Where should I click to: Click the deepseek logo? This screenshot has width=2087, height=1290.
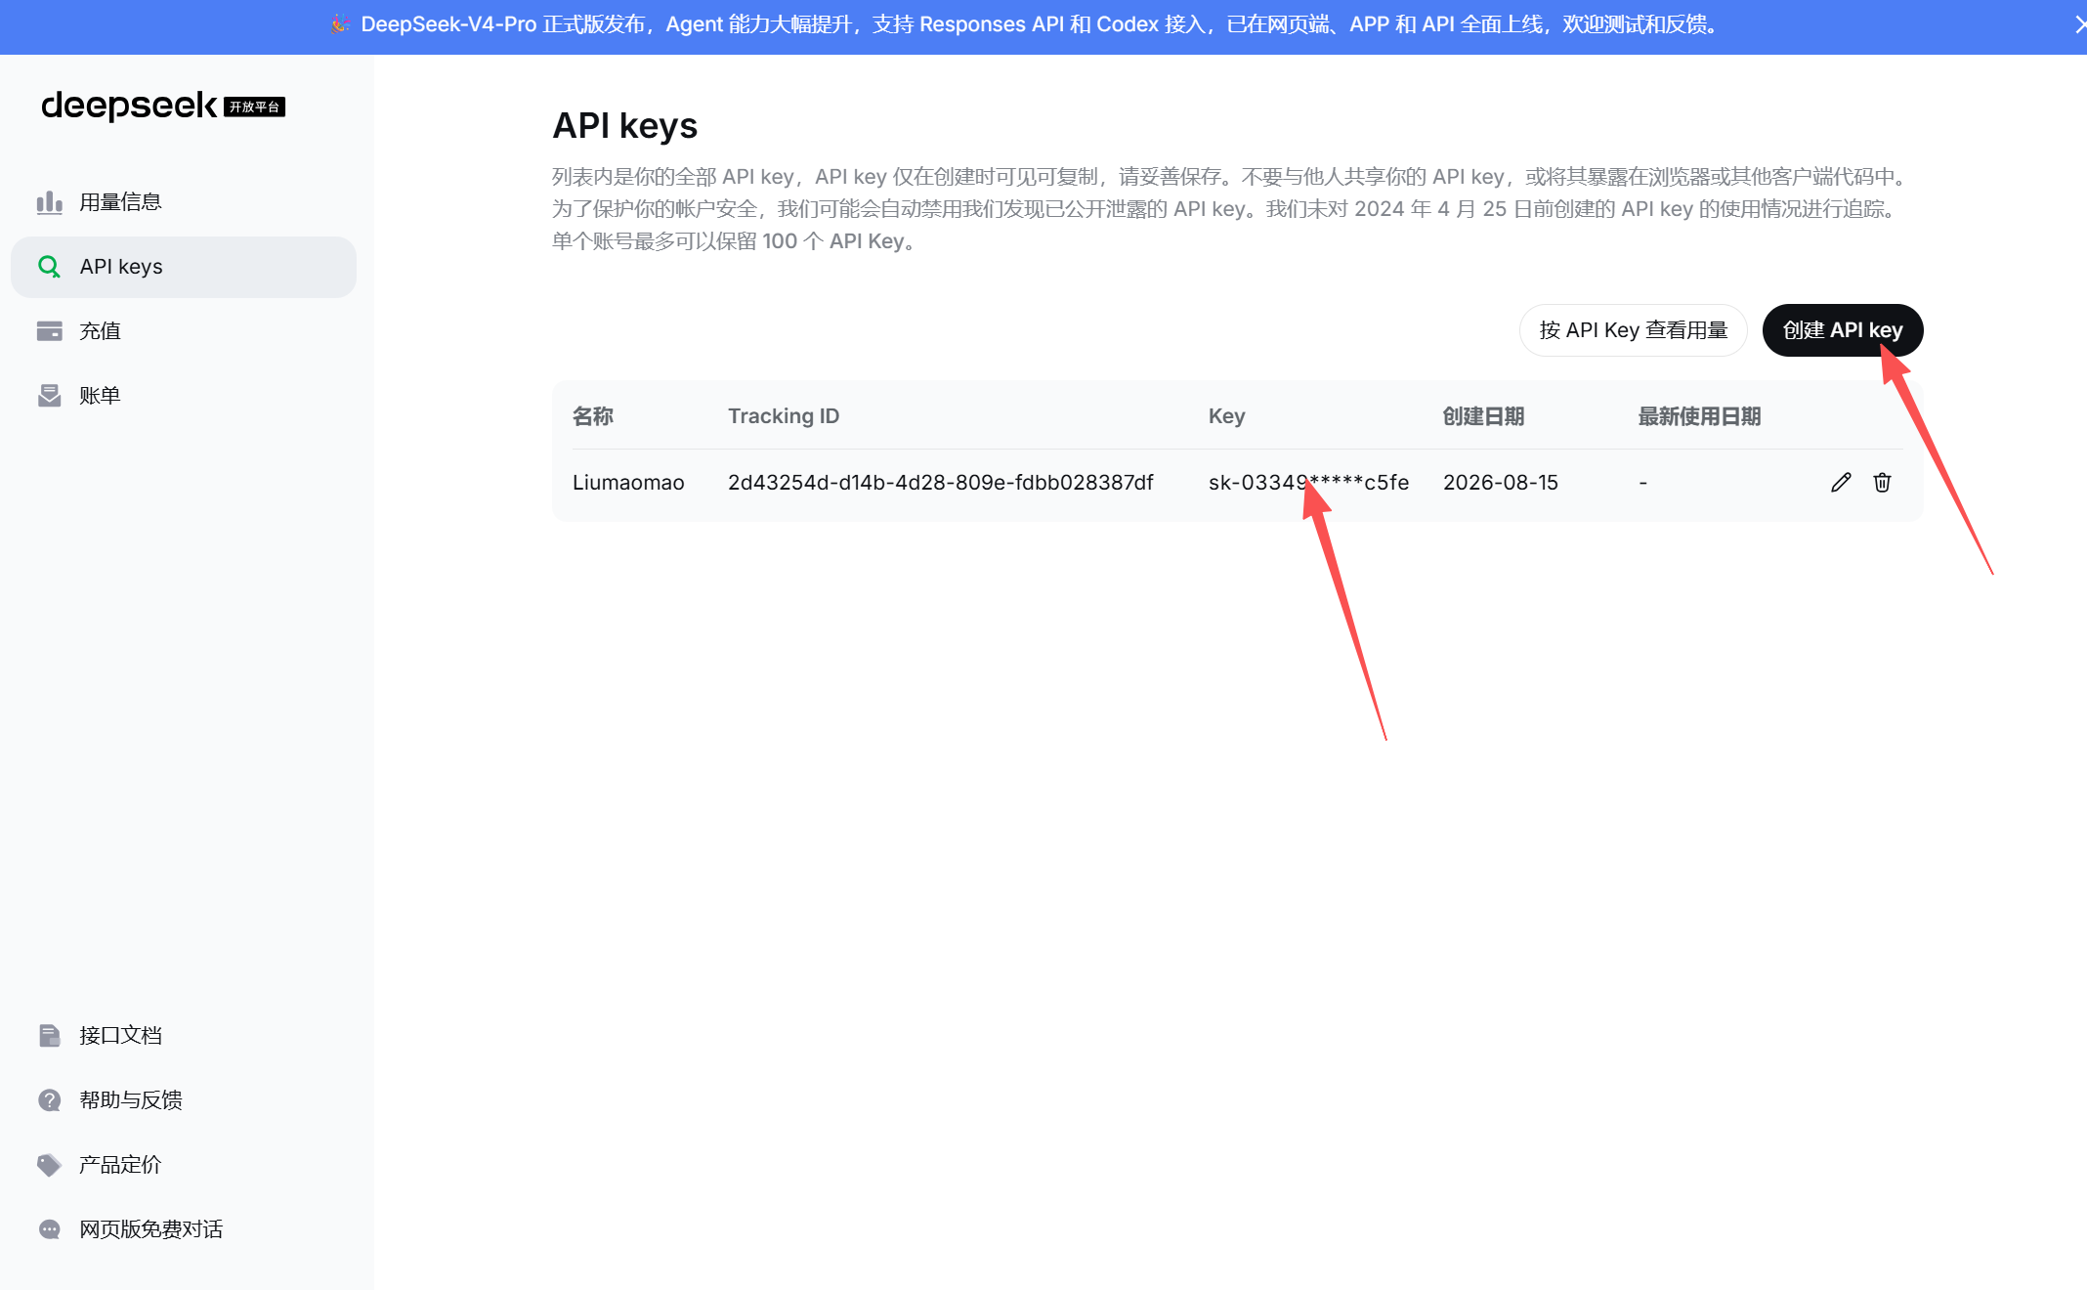pos(129,106)
